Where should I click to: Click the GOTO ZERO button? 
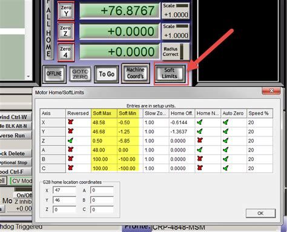[81, 74]
